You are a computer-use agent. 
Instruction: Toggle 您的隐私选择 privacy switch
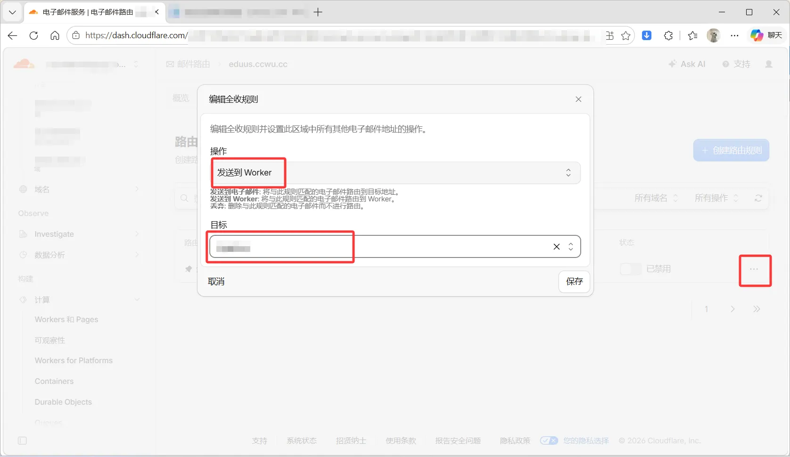click(549, 440)
